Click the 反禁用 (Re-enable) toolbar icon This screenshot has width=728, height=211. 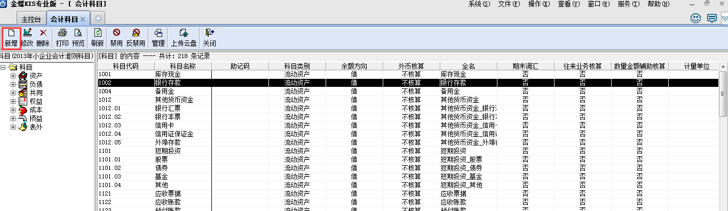[x=136, y=37]
